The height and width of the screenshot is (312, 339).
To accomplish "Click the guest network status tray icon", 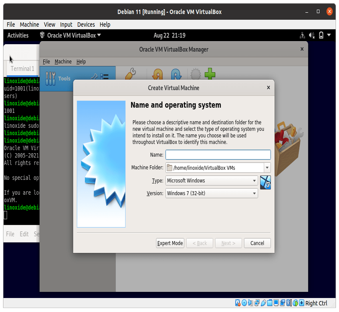I will pyautogui.click(x=302, y=35).
